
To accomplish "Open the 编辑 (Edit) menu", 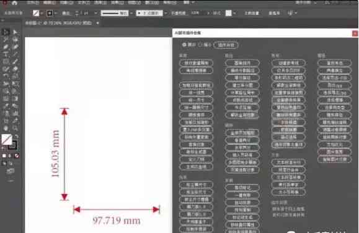I will pos(50,2).
